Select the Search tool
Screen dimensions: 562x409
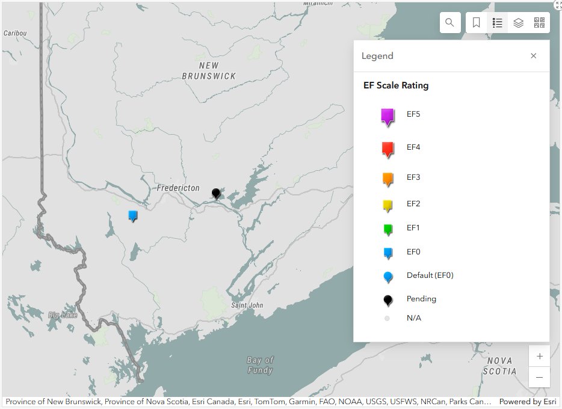pos(449,22)
